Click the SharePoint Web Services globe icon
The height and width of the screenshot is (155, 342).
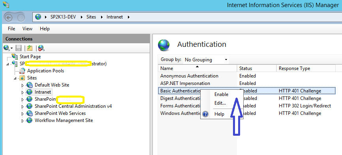point(30,113)
